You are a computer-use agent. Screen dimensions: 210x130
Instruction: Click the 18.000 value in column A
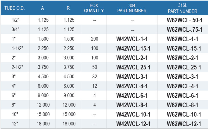pyautogui.click(x=43, y=124)
